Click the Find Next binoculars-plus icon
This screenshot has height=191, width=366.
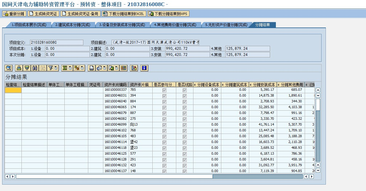[x=43, y=68]
